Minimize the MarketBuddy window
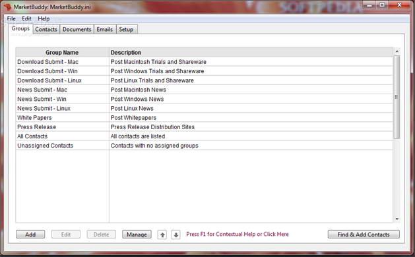 pyautogui.click(x=369, y=5)
